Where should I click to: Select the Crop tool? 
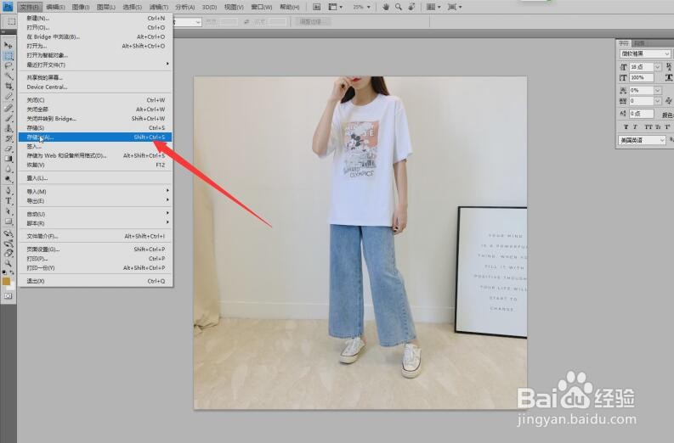pyautogui.click(x=8, y=87)
